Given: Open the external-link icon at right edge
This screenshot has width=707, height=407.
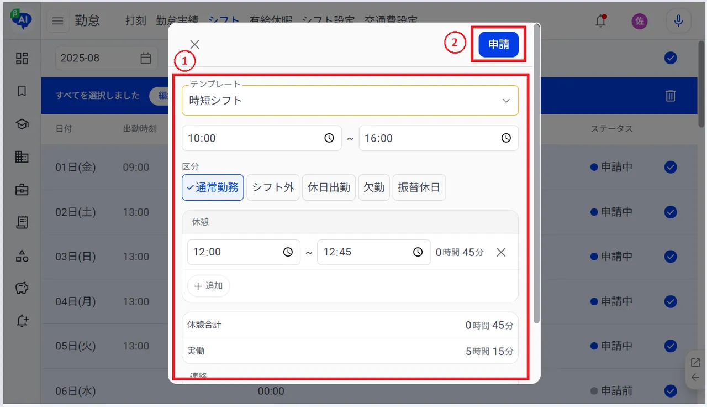Looking at the screenshot, I should pos(695,363).
